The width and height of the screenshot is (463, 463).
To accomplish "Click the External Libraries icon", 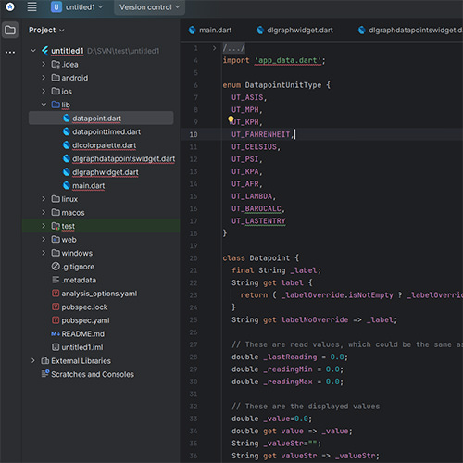I will click(45, 360).
